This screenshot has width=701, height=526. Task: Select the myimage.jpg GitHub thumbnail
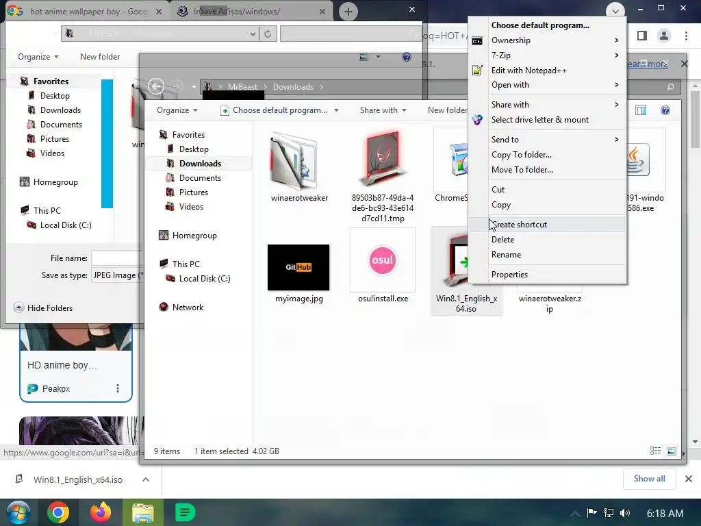[x=298, y=267]
